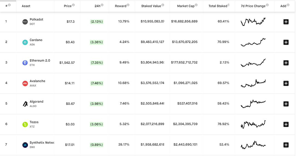This screenshot has height=156, width=296.
Task: Select the 13.79% Polkadot reward value
Action: point(124,22)
